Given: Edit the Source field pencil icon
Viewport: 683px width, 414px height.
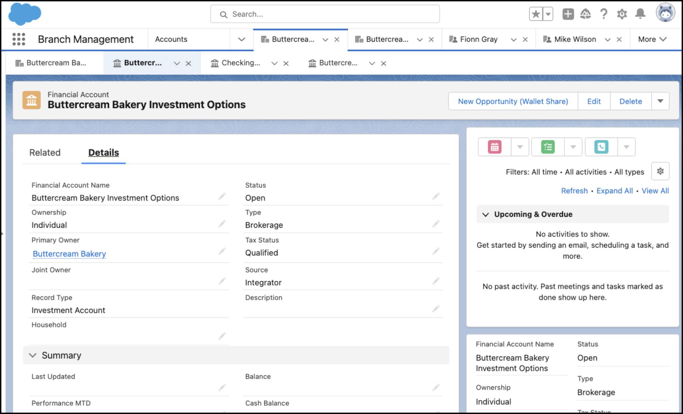Looking at the screenshot, I should click(436, 281).
